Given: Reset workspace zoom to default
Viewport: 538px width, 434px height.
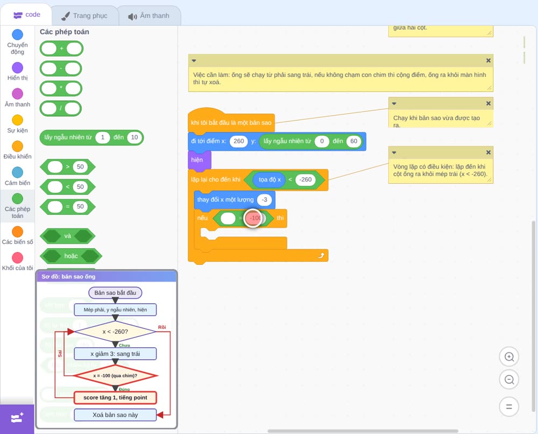Looking at the screenshot, I should 509,407.
